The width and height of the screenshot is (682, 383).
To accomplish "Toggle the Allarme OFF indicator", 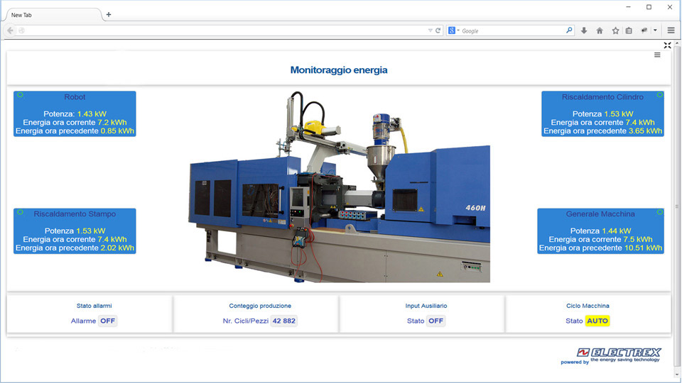I will coord(107,321).
